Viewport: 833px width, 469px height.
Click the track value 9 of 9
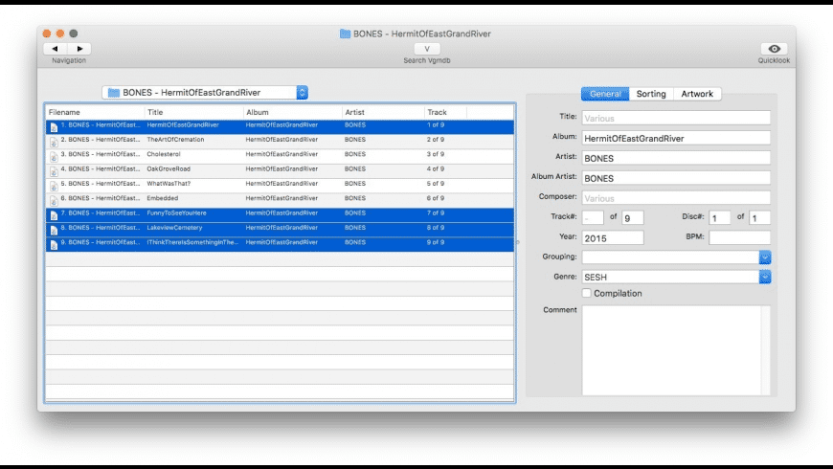tap(436, 242)
